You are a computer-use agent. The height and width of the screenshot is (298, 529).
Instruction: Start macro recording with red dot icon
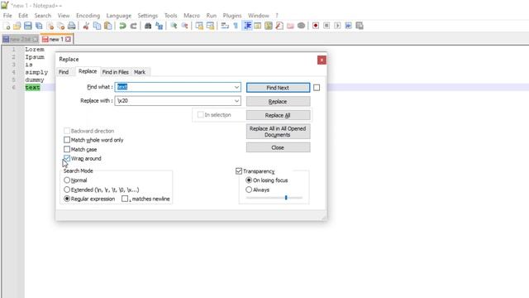(x=316, y=26)
